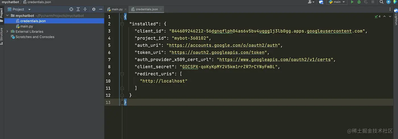The image size is (398, 139).
Task: Click the "auth_provider_x509_cert_url" key
Action: (173, 60)
